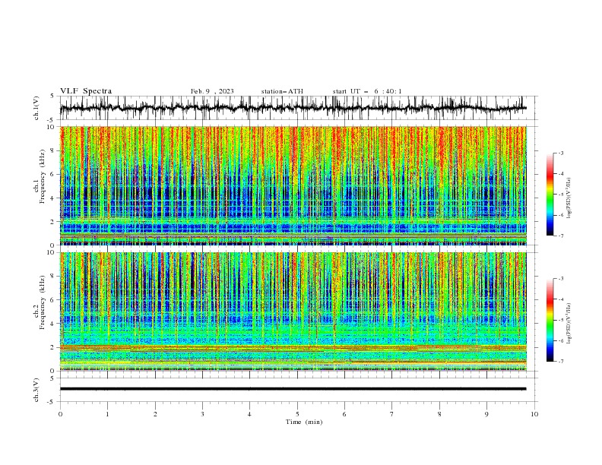Image resolution: width=602 pixels, height=465 pixels.
Task: Click the "station=ATH" label
Action: [x=282, y=91]
